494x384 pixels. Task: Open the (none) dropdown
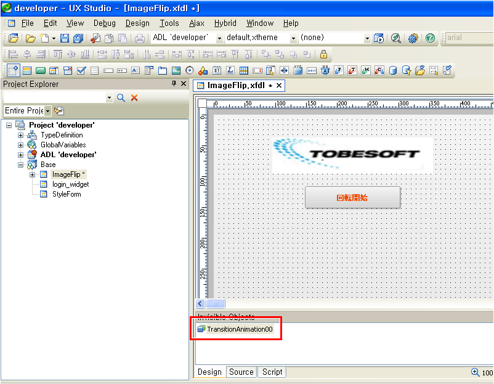tap(367, 38)
